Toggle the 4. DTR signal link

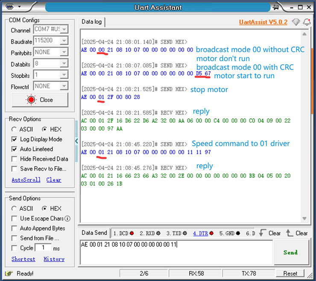pyautogui.click(x=200, y=234)
